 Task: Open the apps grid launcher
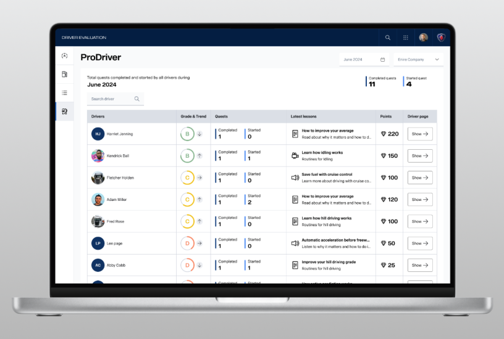(x=406, y=38)
